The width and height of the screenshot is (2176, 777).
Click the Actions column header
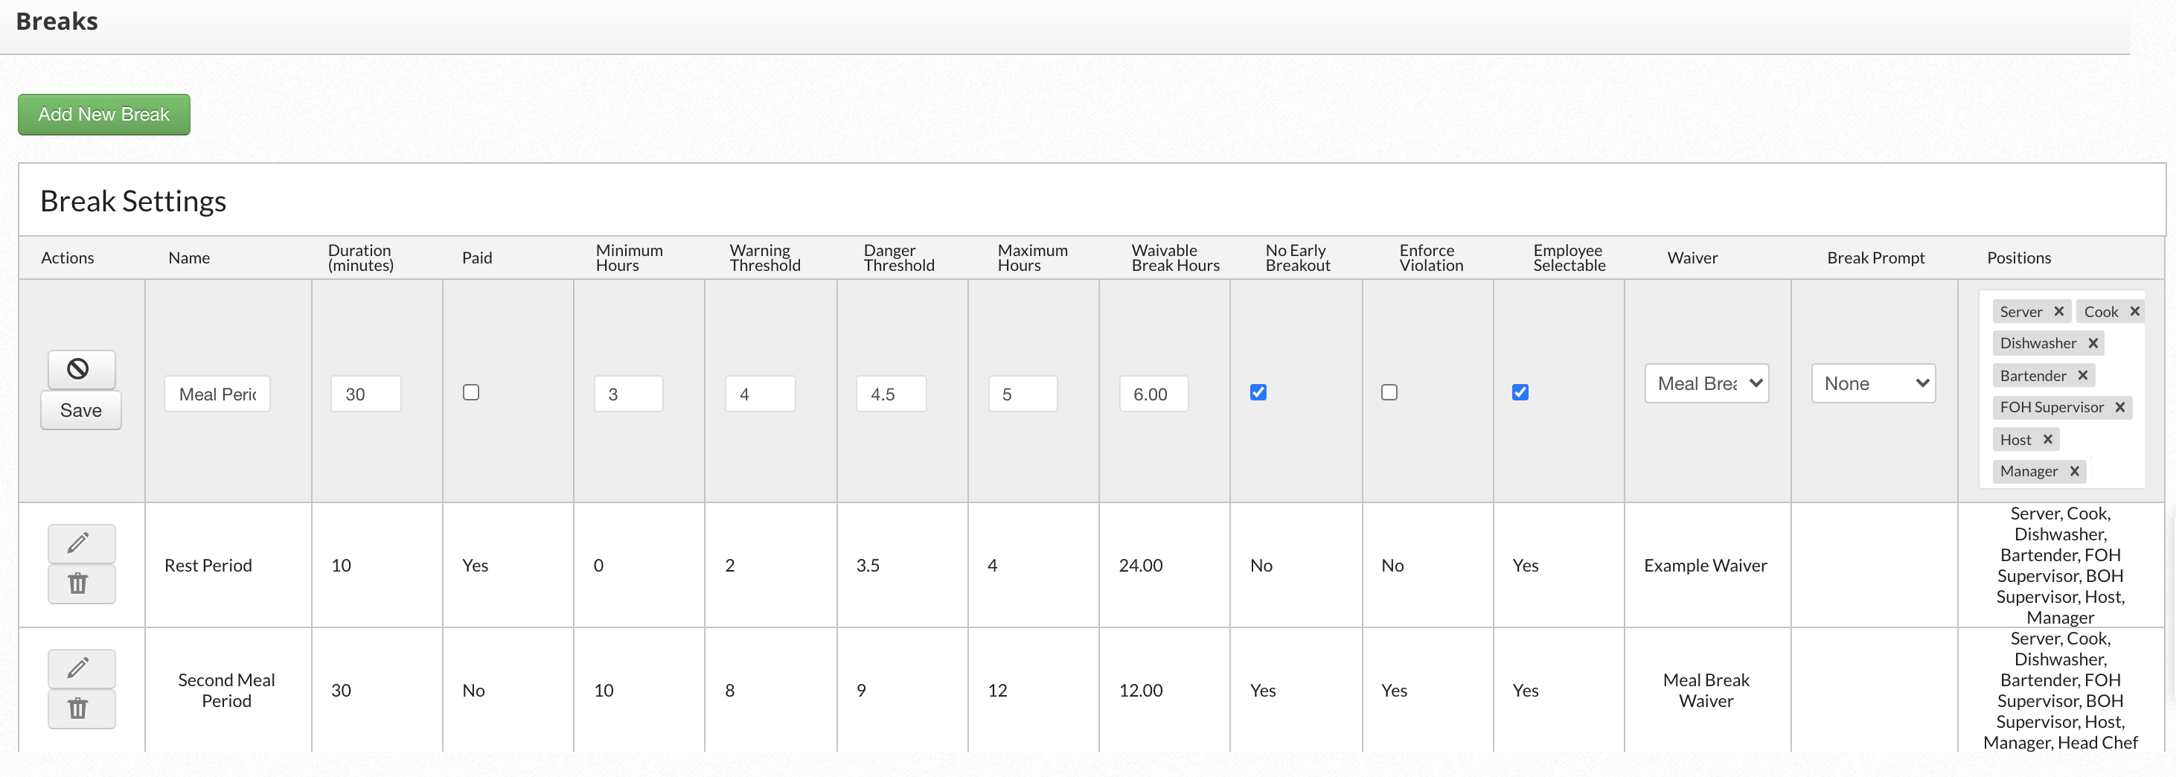(x=68, y=258)
